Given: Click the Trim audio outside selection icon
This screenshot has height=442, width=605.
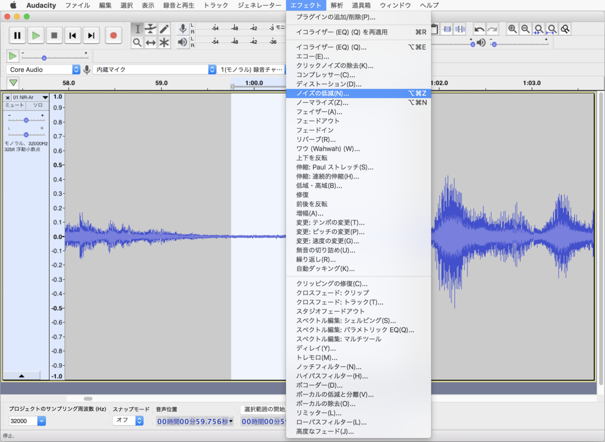Looking at the screenshot, I should tap(447, 29).
